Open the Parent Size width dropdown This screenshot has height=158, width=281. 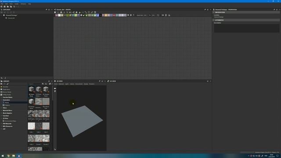pyautogui.click(x=145, y=15)
